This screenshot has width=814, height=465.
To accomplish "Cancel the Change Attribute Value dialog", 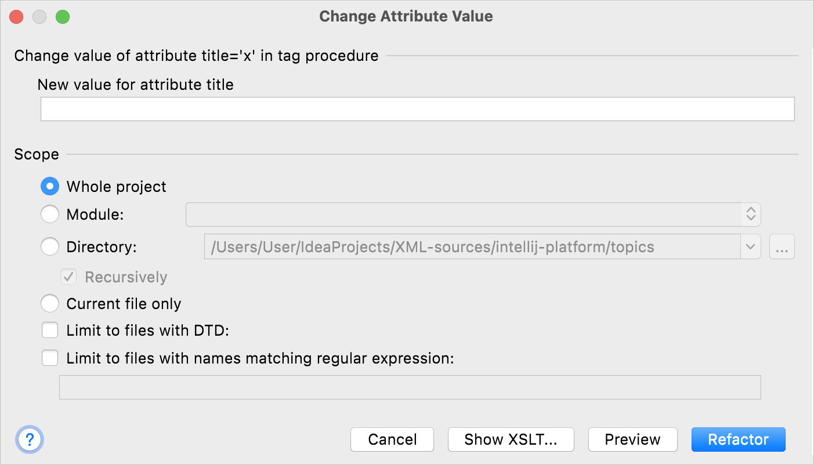I will point(392,439).
